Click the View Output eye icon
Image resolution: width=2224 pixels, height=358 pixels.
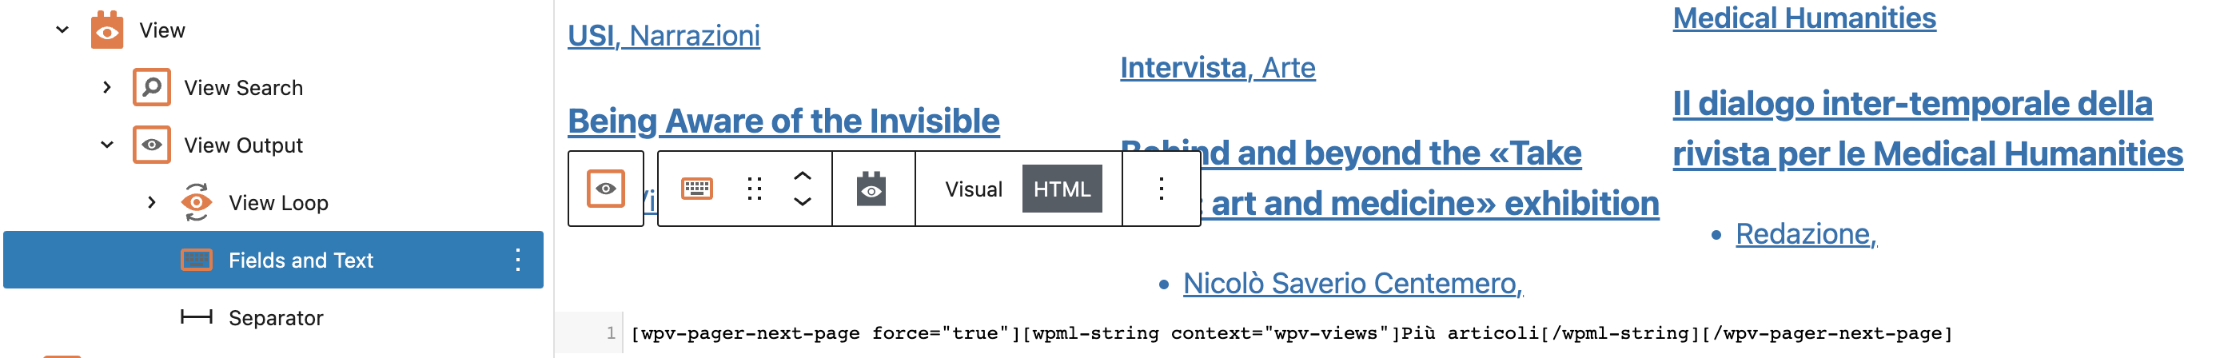click(x=151, y=145)
